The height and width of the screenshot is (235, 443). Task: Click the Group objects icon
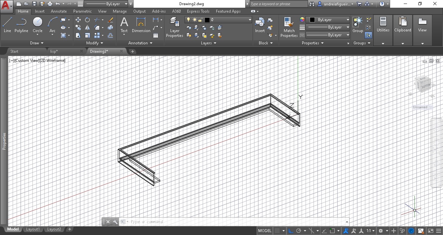click(358, 25)
